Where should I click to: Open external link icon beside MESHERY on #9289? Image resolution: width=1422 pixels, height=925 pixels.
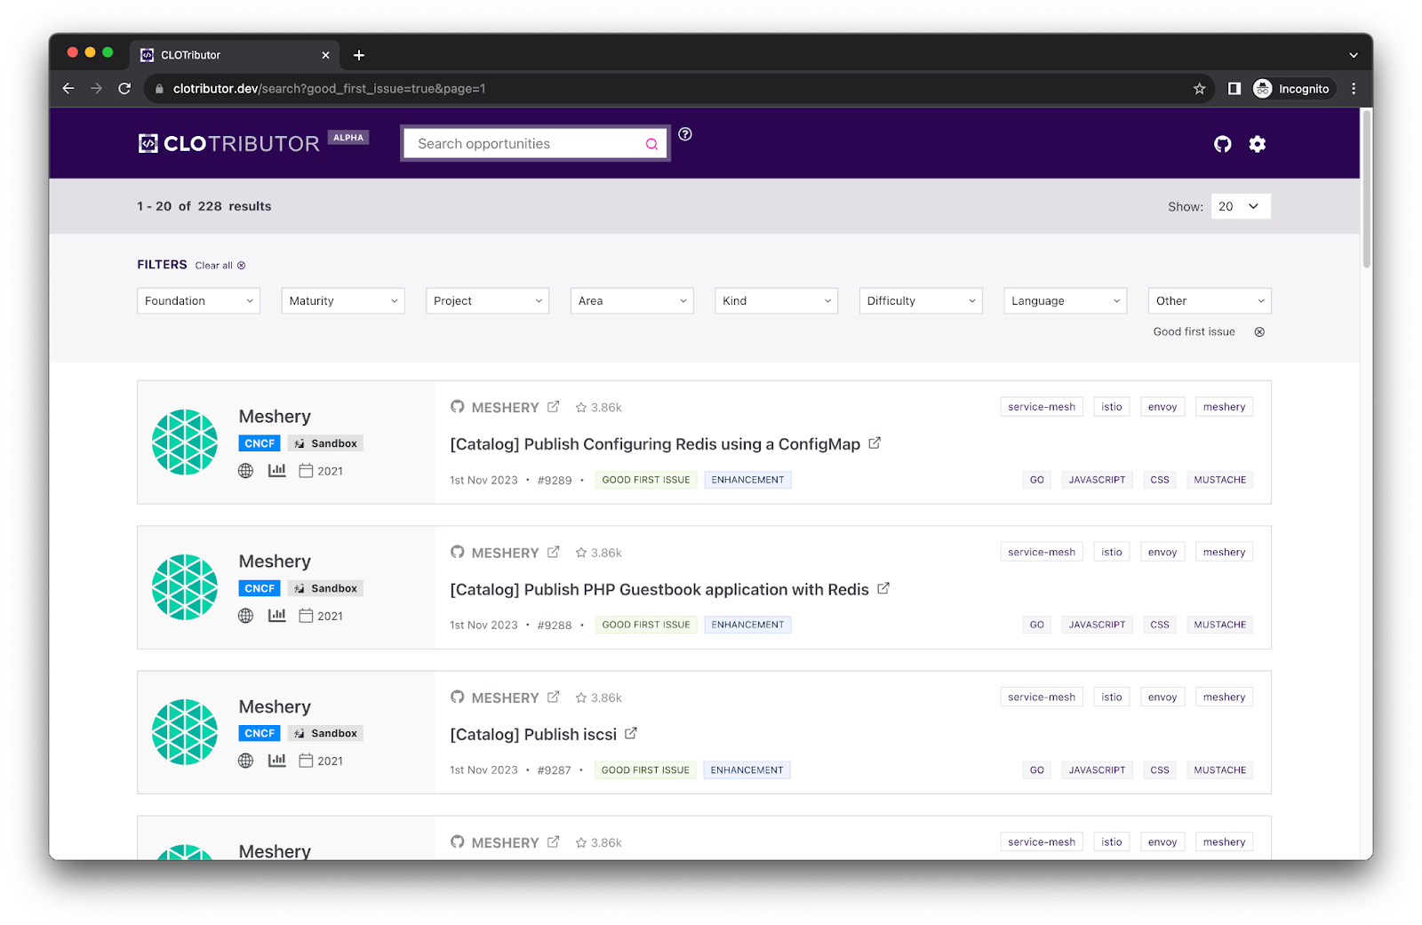(553, 407)
